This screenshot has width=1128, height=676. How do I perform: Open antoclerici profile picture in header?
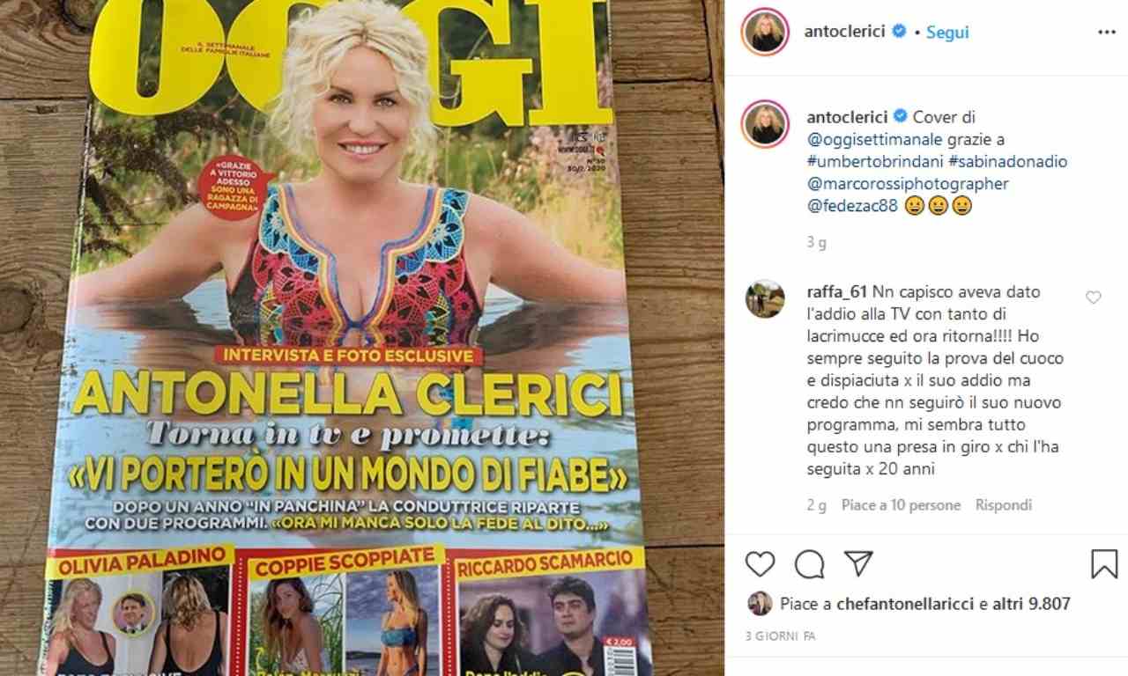pyautogui.click(x=764, y=32)
